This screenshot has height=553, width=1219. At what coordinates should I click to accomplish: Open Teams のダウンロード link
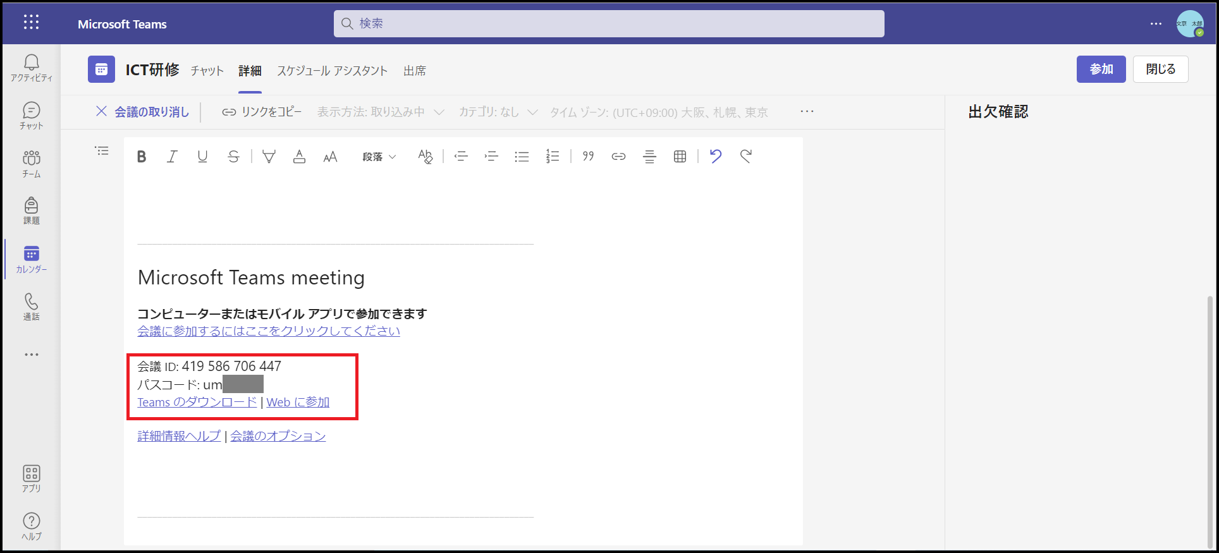[197, 403]
